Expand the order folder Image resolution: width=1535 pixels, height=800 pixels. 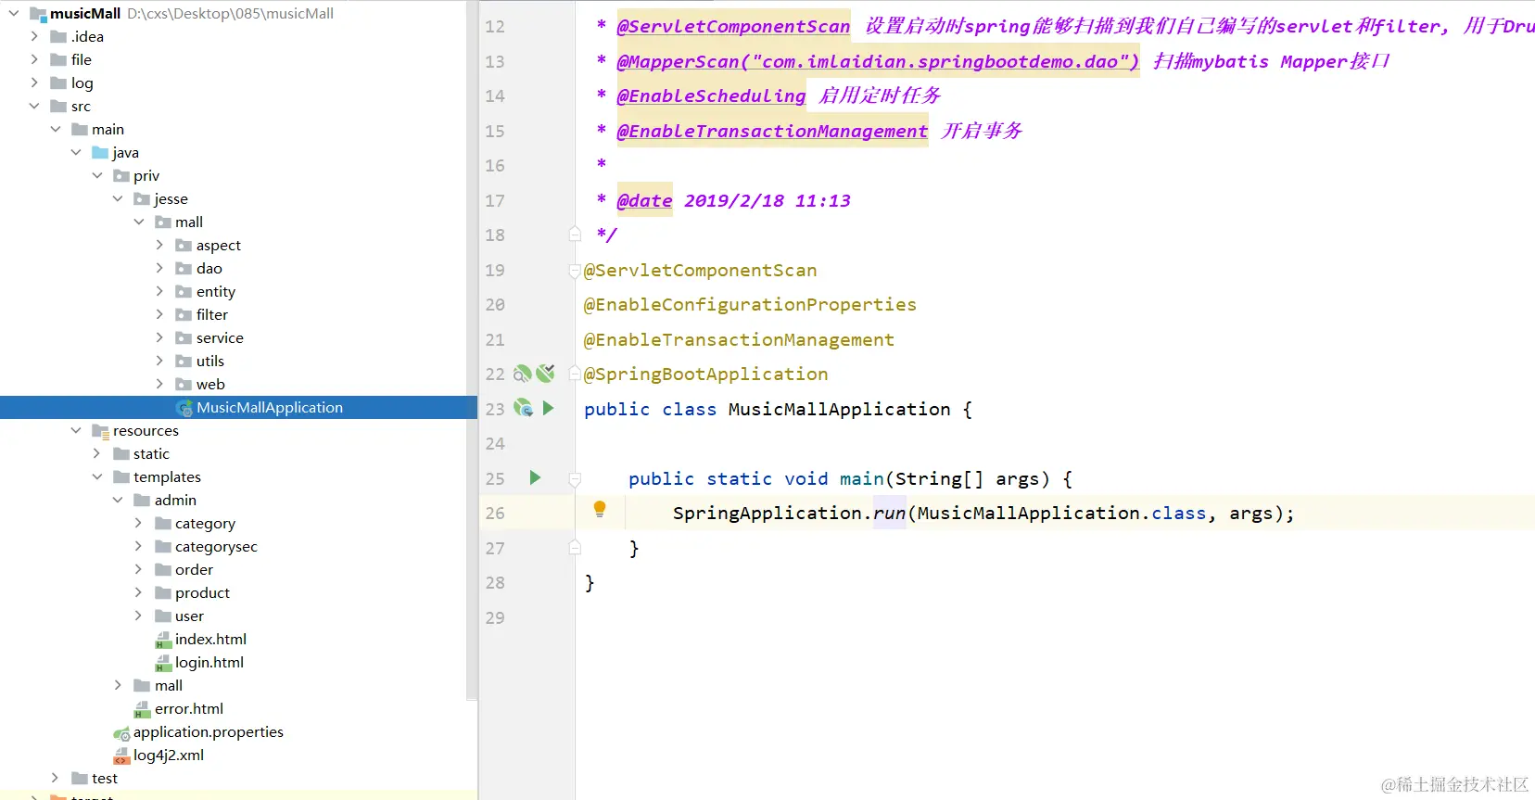coord(138,570)
